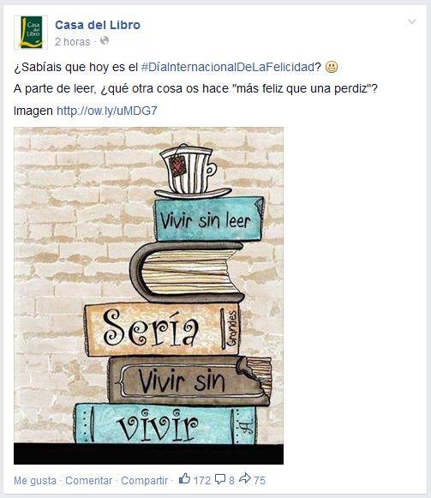Expand the post options chevron

click(x=412, y=21)
